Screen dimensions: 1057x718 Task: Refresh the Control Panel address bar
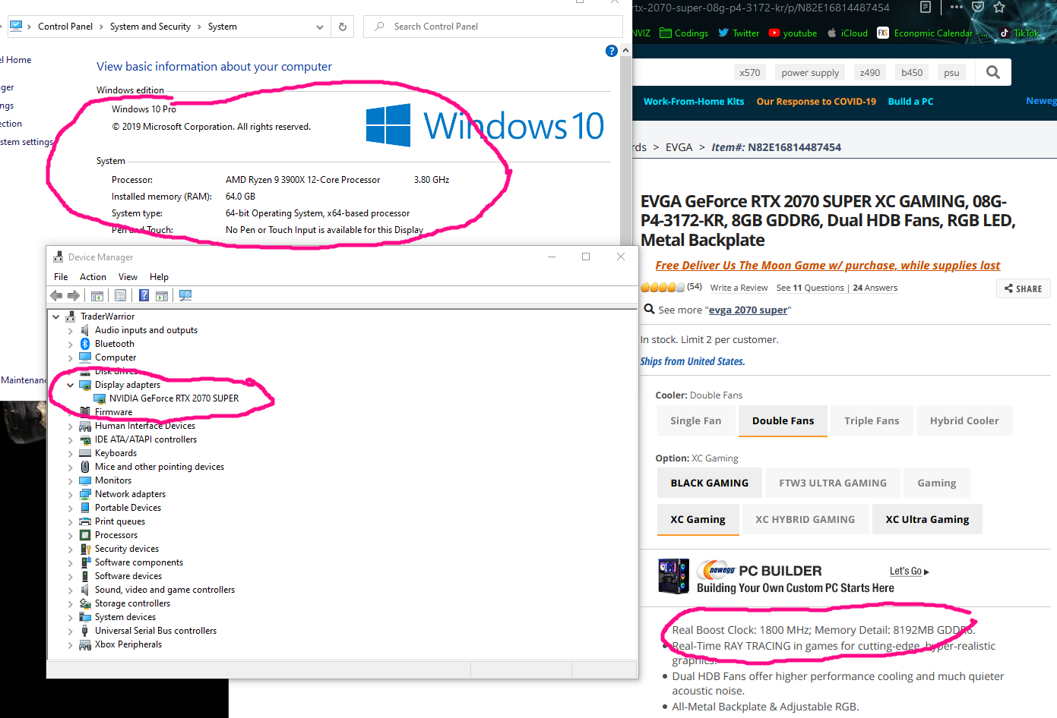point(343,27)
